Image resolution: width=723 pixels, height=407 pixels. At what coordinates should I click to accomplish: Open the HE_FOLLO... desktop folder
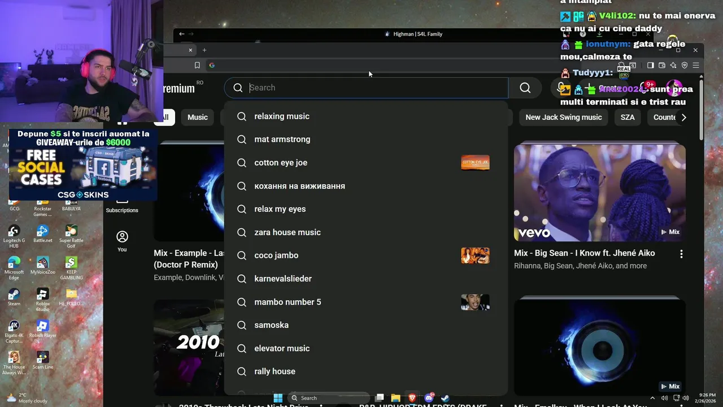point(71,297)
